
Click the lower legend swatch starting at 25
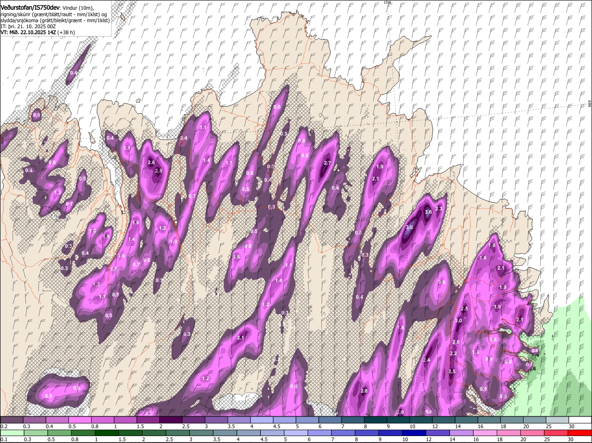pos(555,433)
